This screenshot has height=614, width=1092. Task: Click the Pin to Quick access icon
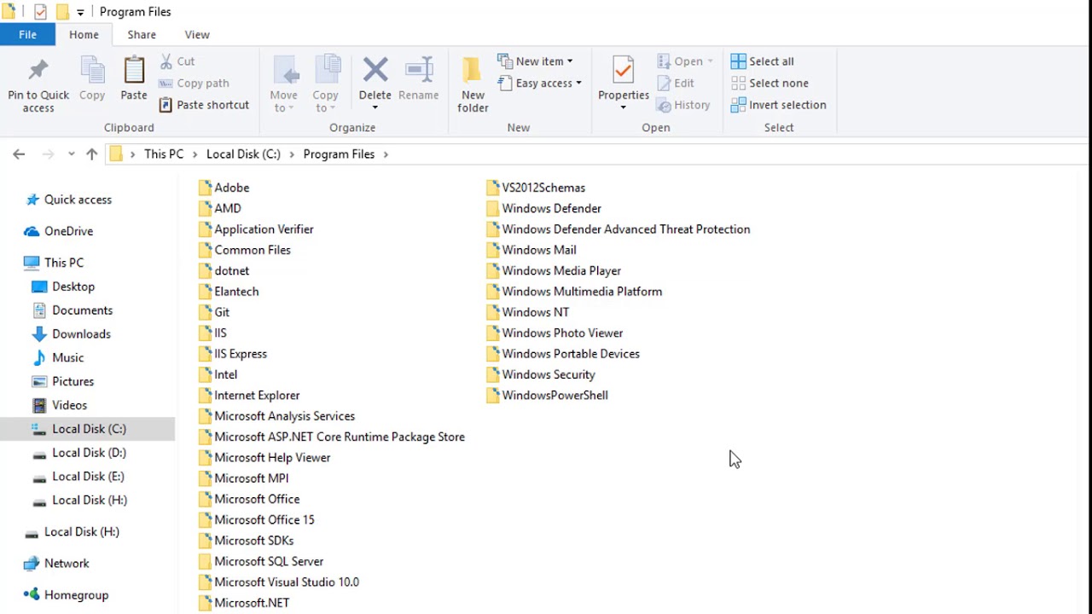[38, 70]
